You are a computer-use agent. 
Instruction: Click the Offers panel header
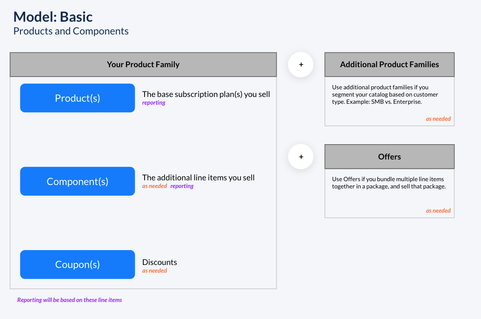(x=389, y=157)
